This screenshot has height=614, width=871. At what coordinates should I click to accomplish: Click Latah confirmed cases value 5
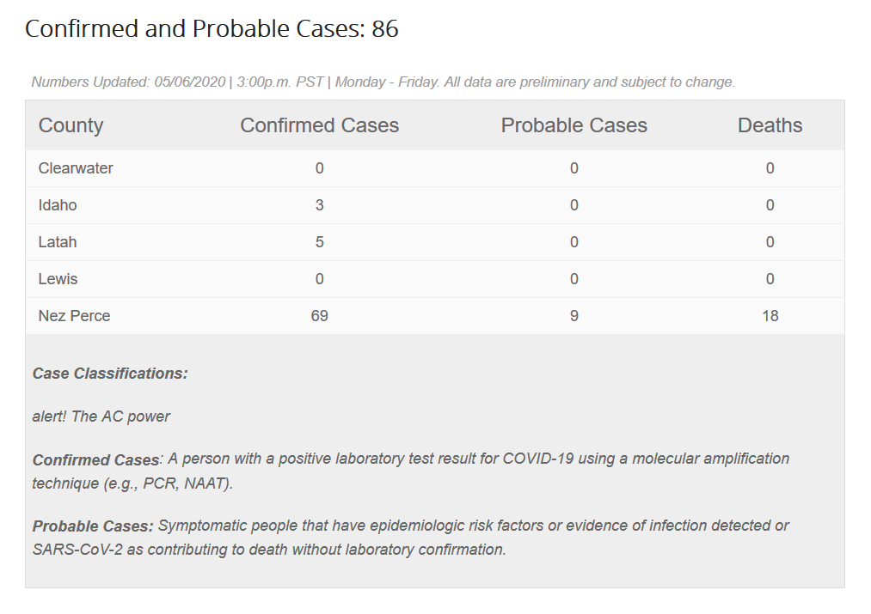click(319, 242)
